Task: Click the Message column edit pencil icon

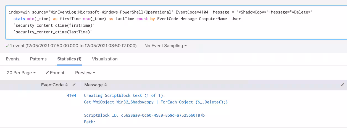Action: coord(343,85)
